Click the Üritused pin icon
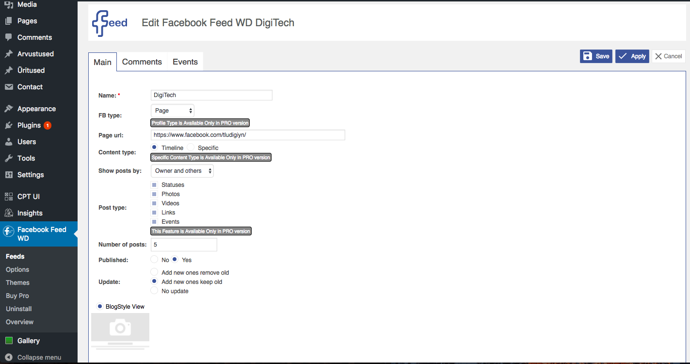This screenshot has width=690, height=364. coord(9,70)
